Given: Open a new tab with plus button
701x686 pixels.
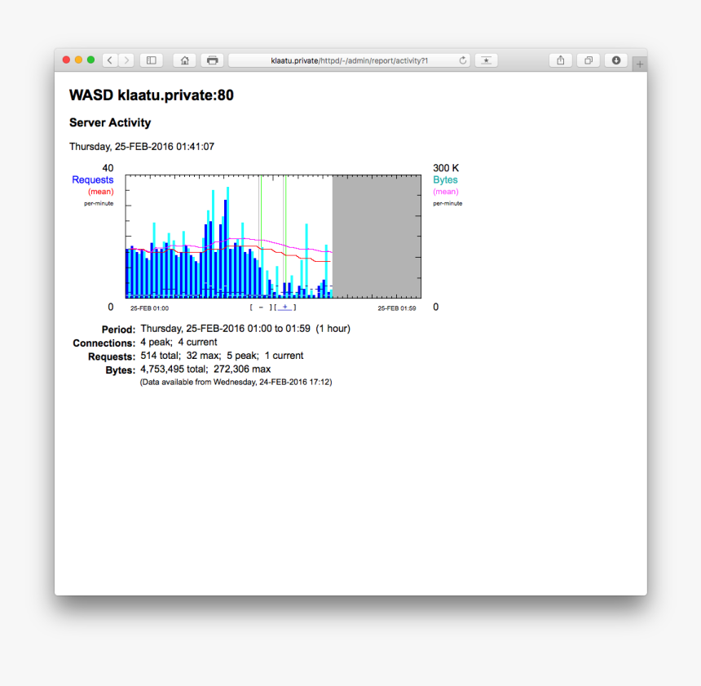Looking at the screenshot, I should (640, 64).
